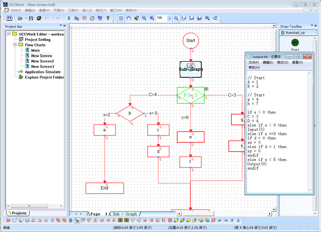
Task: Toggle the highlighted lock icon in bottom toolbar
Action: (77, 221)
